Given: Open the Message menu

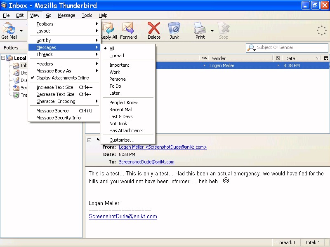Looking at the screenshot, I should (66, 15).
